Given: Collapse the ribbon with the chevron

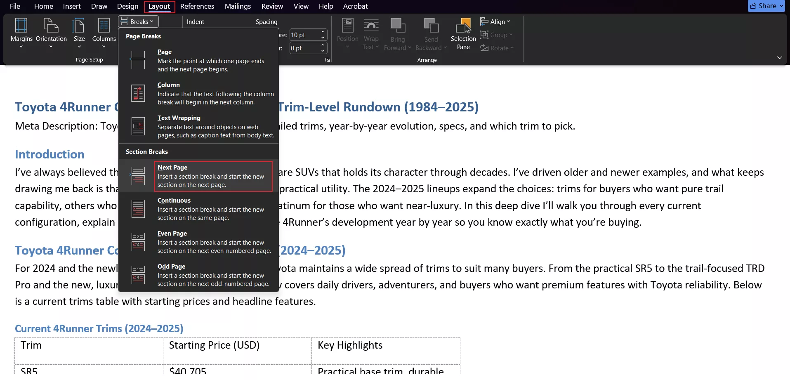Looking at the screenshot, I should pos(779,58).
